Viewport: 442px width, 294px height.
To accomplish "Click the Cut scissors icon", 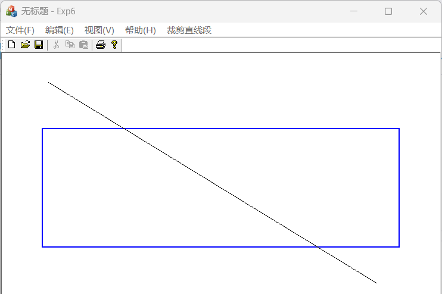I will tap(56, 45).
